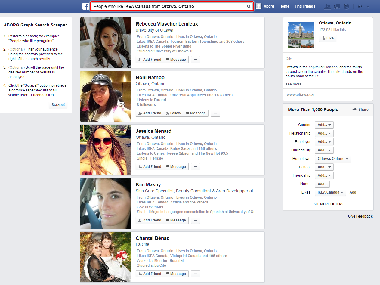The height and width of the screenshot is (285, 380).
Task: Click 'The Speed River Band' link
Action: pos(173,46)
